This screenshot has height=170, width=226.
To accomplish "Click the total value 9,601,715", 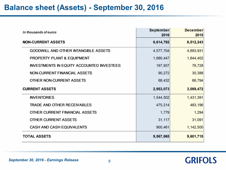I will tap(195, 136).
